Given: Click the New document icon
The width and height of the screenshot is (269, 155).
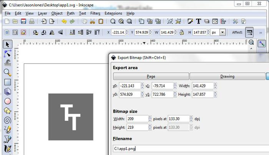Looking at the screenshot, I should [x=7, y=22].
